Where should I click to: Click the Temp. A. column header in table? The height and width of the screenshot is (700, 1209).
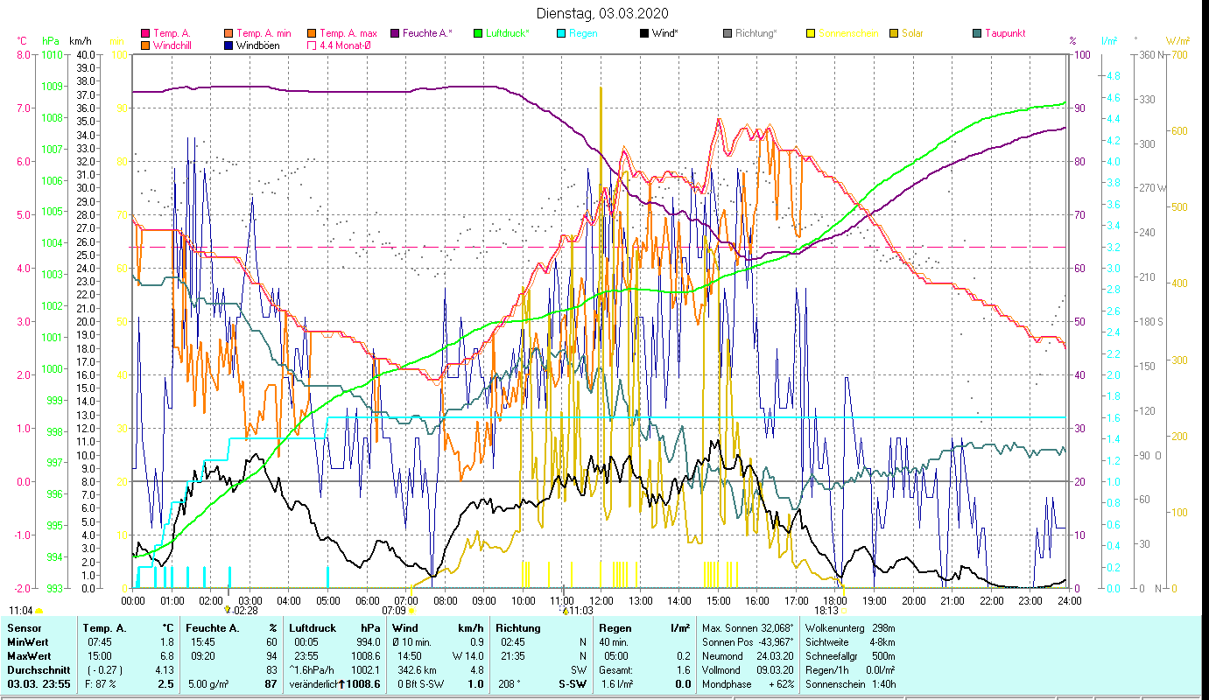click(x=104, y=628)
